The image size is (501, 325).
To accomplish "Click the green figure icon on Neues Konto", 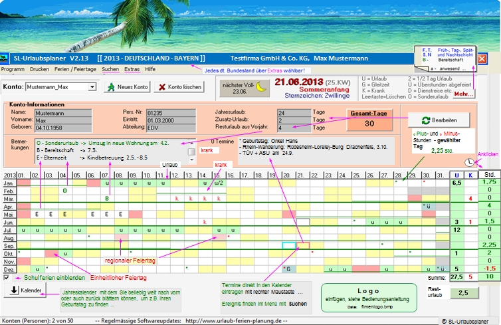I will (111, 87).
